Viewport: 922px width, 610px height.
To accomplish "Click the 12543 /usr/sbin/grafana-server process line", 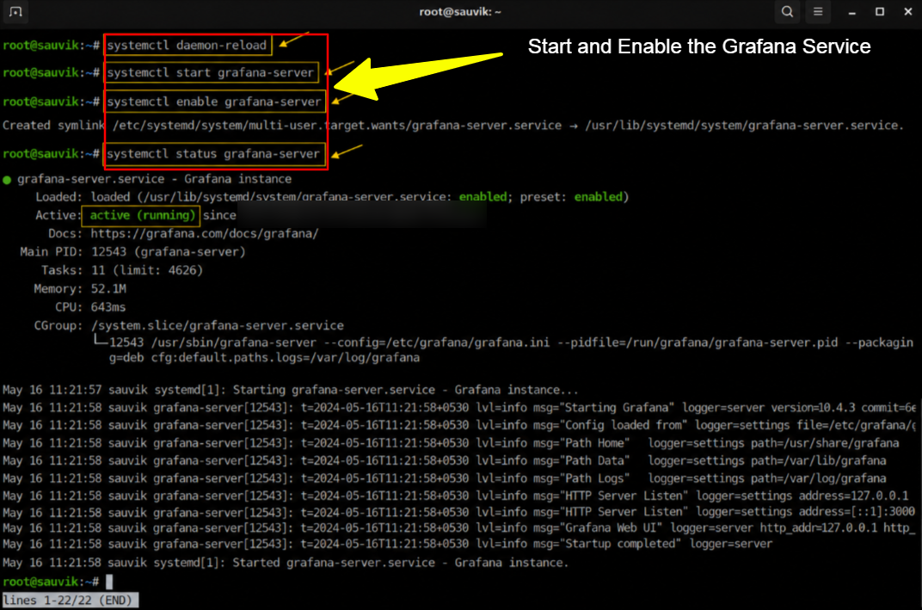I will point(511,342).
